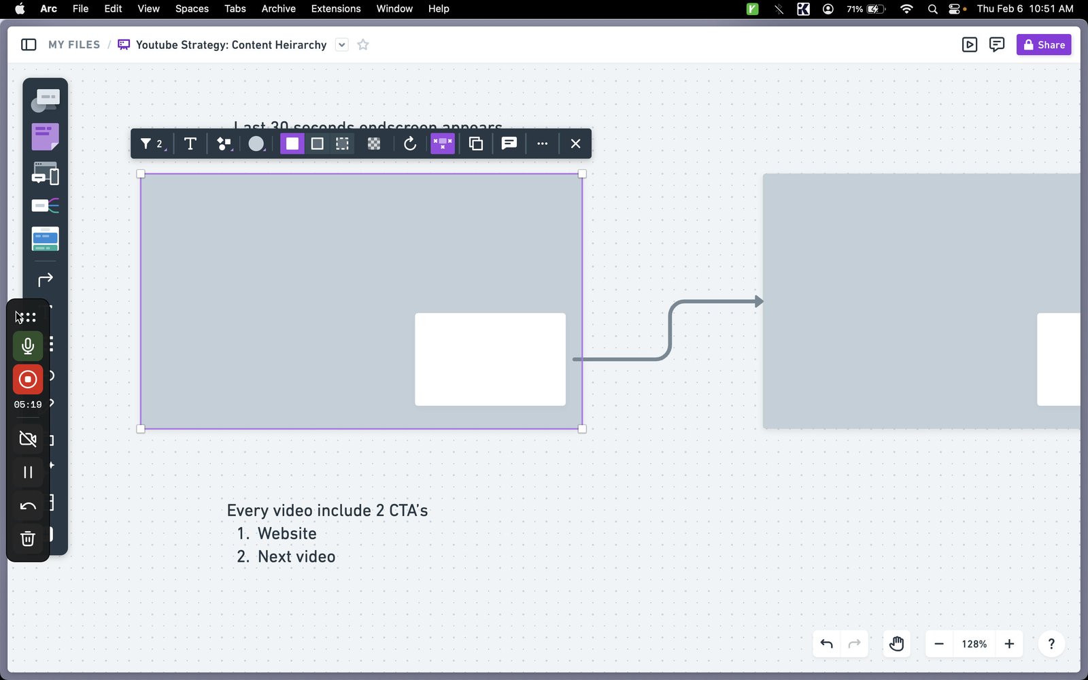The height and width of the screenshot is (680, 1088).
Task: Select the solid filled shape style
Action: [292, 143]
